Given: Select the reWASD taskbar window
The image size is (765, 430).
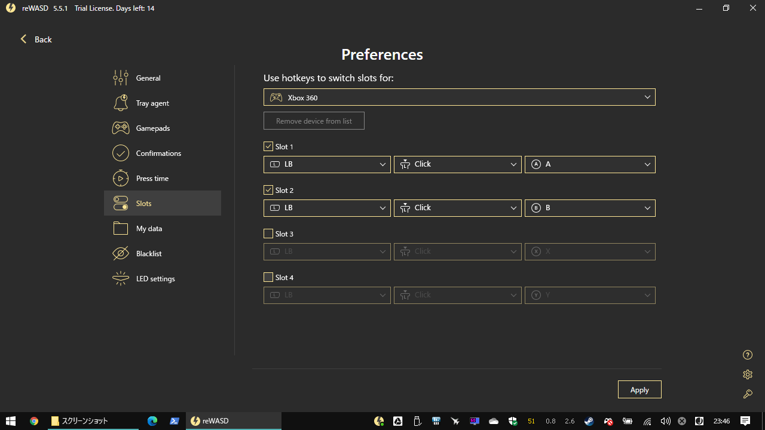Looking at the screenshot, I should (233, 420).
